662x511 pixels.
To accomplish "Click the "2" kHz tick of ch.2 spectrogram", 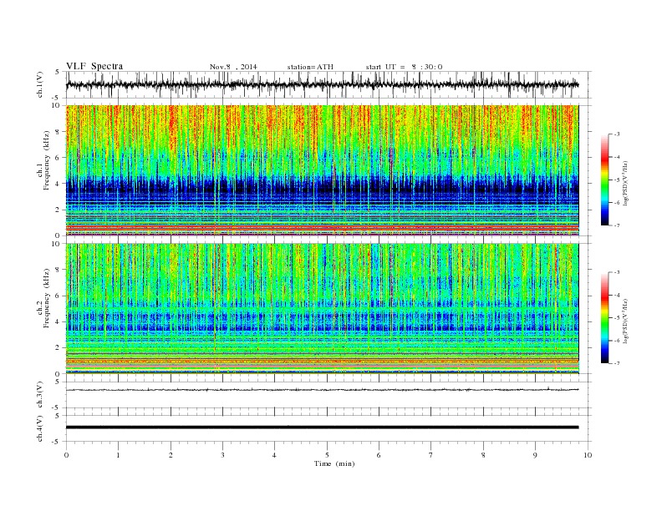I will pyautogui.click(x=58, y=348).
